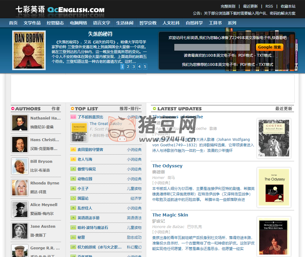
Task: Open 小王子 entry
Action: point(83,188)
